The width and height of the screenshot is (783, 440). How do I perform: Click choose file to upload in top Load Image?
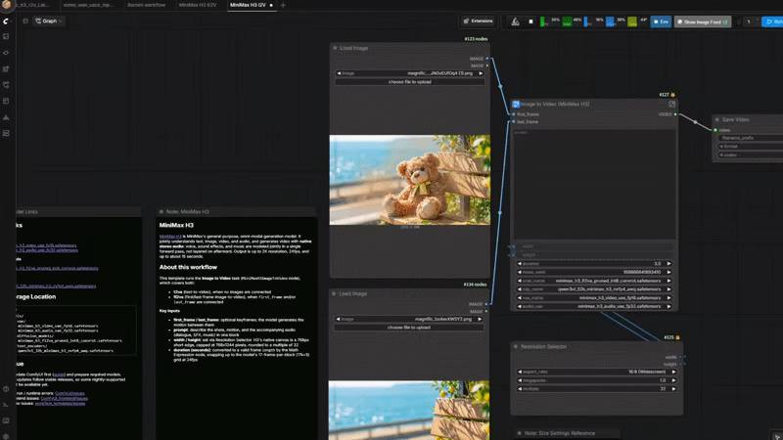[409, 82]
